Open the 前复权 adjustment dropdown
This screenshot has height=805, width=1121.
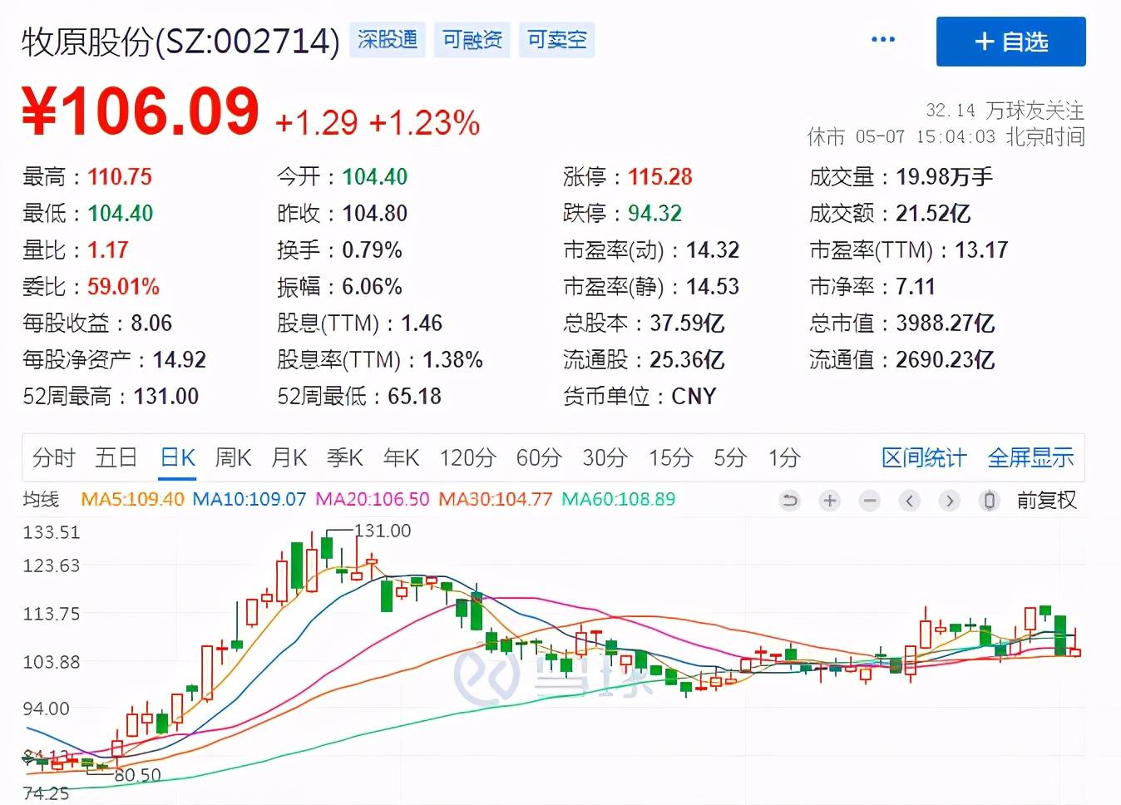1046,501
